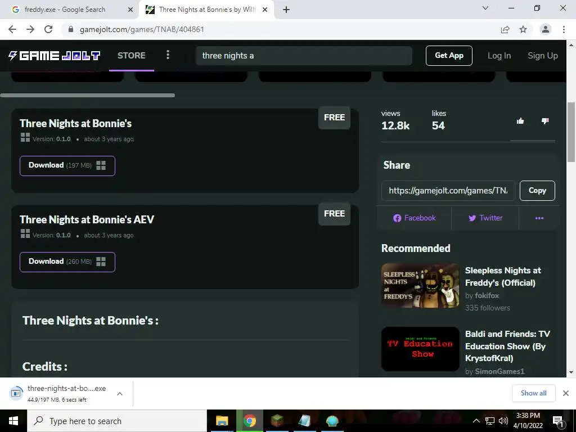The image size is (576, 432).
Task: Close the freddy.exe Google Search tab
Action: click(130, 10)
